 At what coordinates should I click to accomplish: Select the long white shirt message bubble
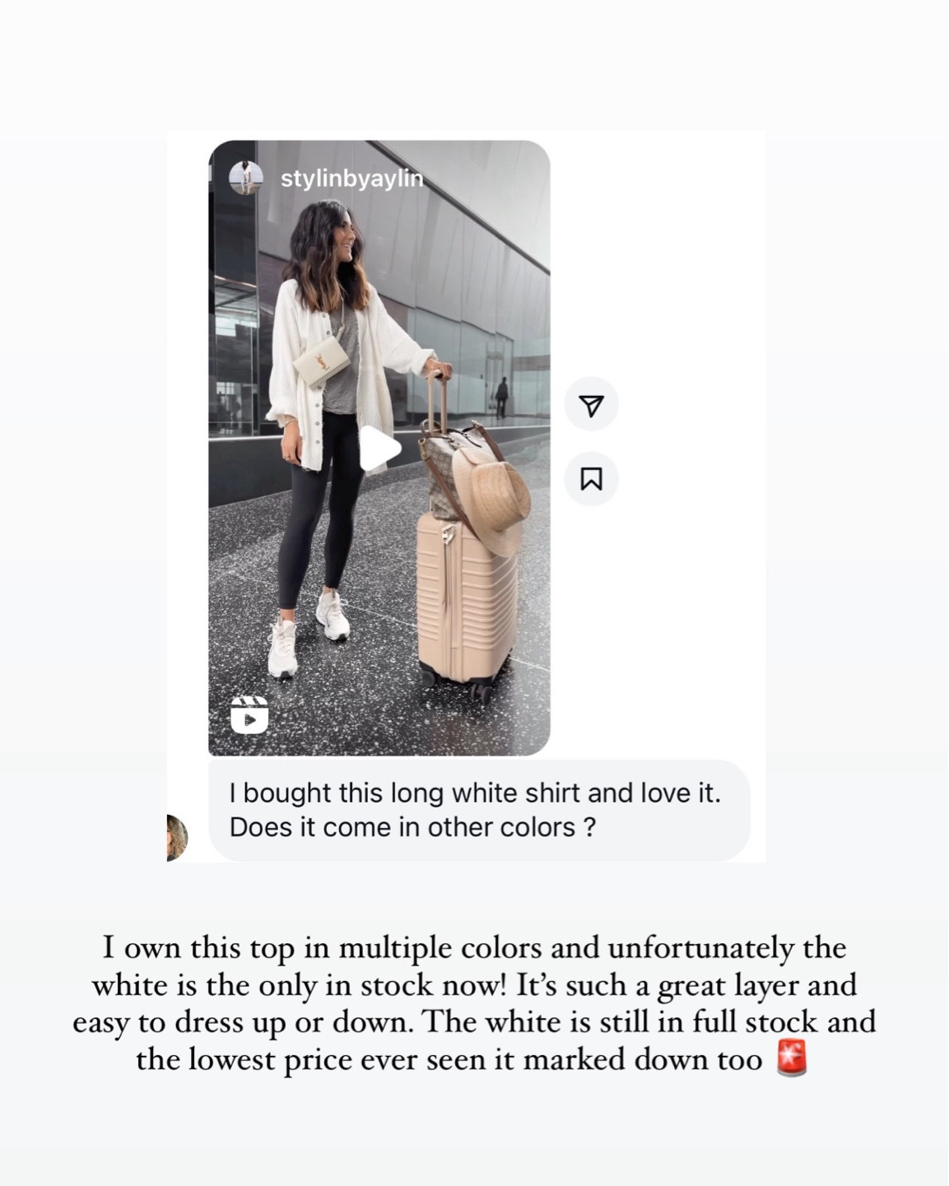[479, 810]
